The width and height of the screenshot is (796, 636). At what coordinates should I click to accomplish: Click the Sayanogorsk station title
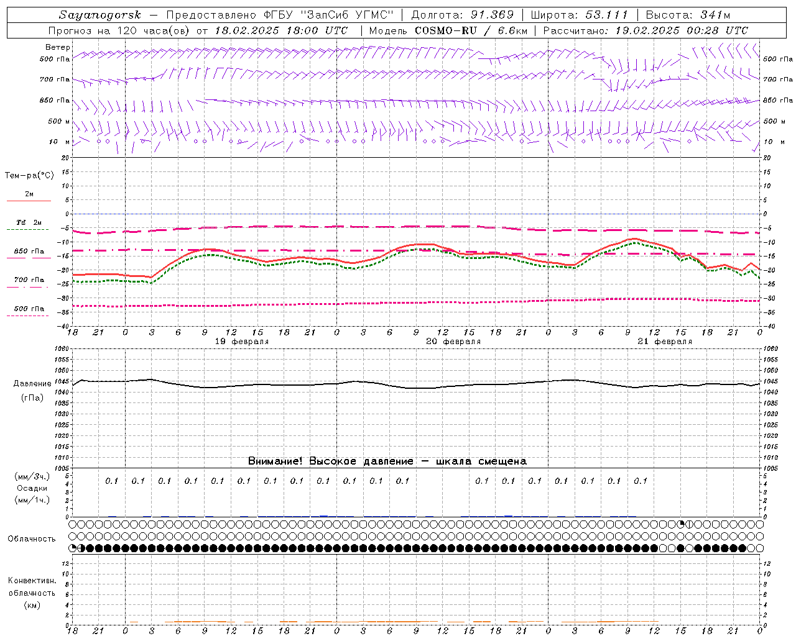(x=100, y=15)
